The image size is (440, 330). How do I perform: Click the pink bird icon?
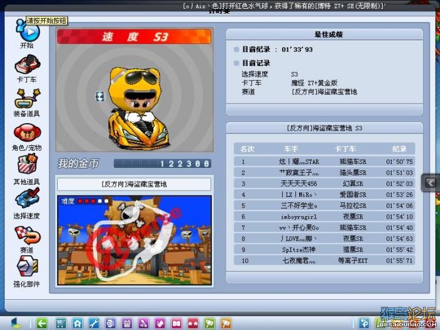click(160, 324)
